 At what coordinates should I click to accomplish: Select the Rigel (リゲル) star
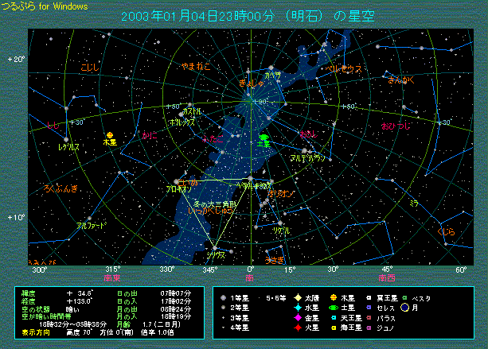point(279,222)
